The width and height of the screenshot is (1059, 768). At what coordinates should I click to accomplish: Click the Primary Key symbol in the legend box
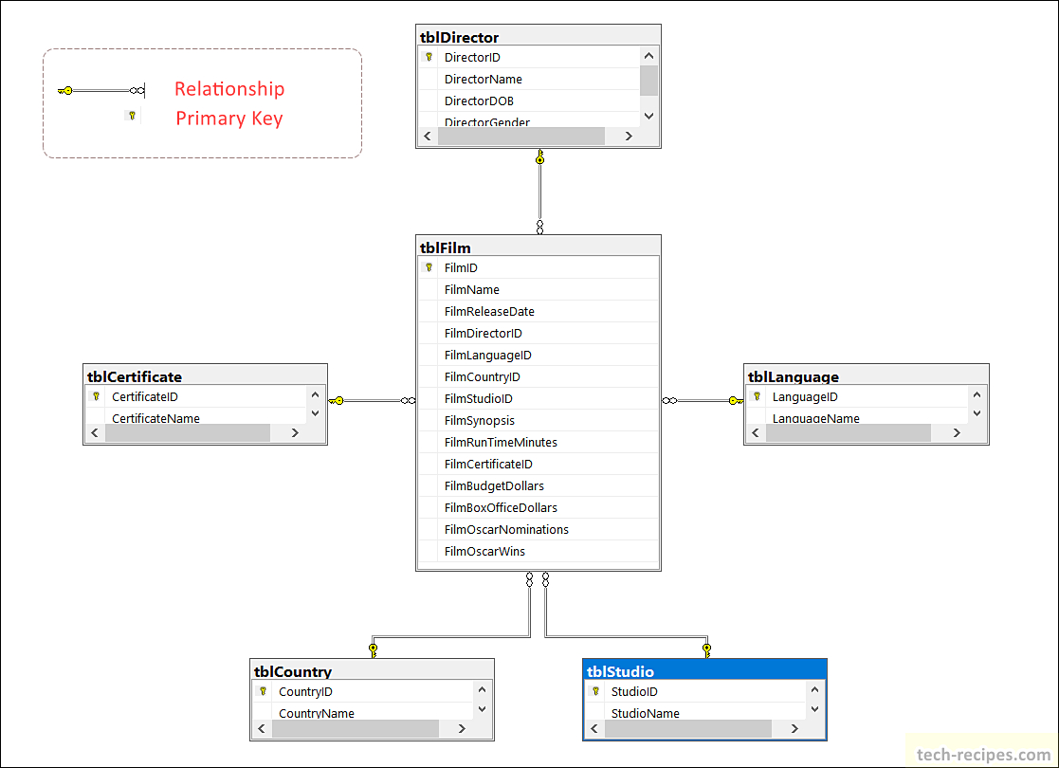(x=133, y=115)
